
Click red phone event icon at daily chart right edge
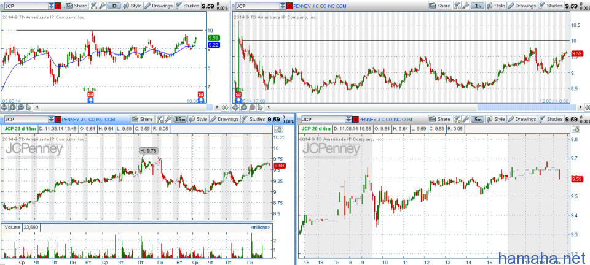click(201, 94)
